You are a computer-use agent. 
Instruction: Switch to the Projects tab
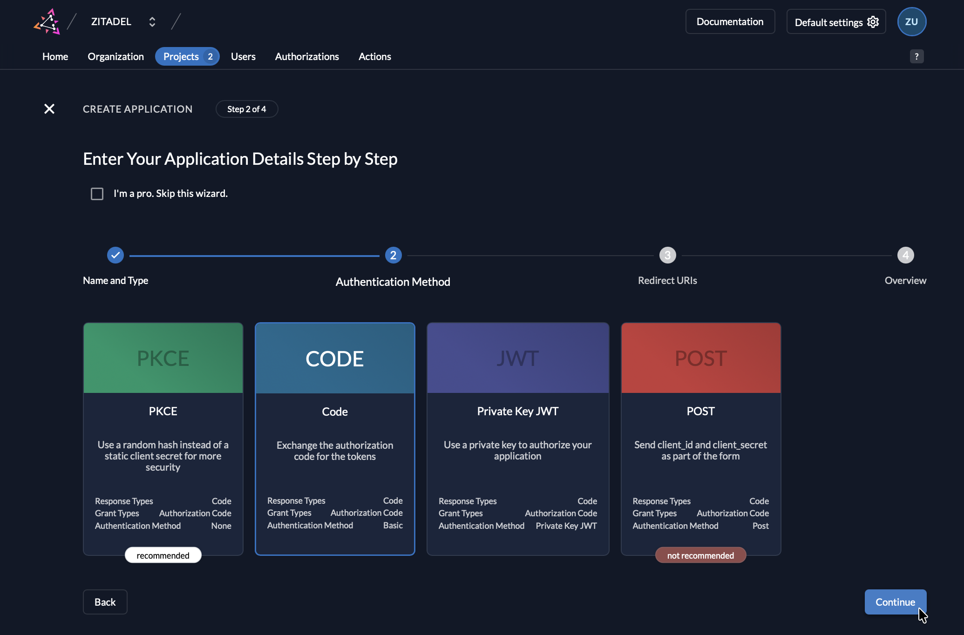point(182,56)
